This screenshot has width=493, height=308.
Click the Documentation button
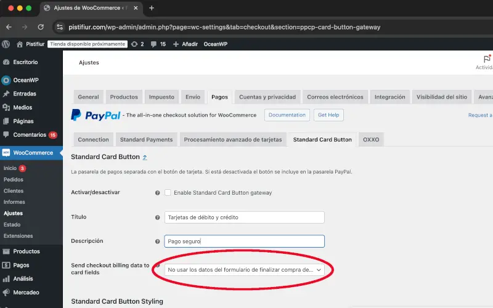click(287, 115)
